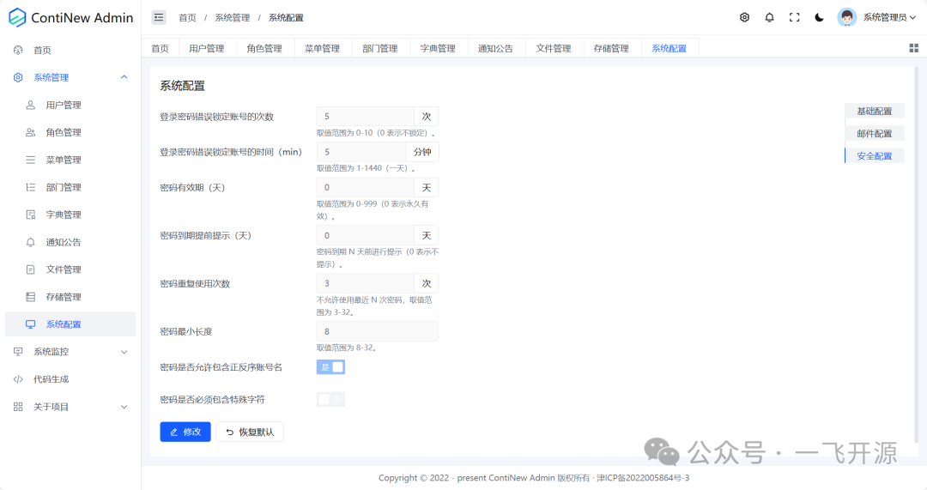
Task: Click the 部门管理 tree icon in sidebar
Action: point(31,187)
